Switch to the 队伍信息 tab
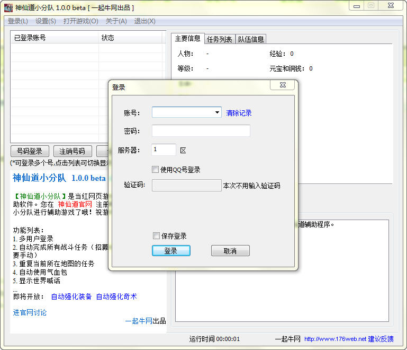The width and height of the screenshot is (407, 350). [x=251, y=39]
